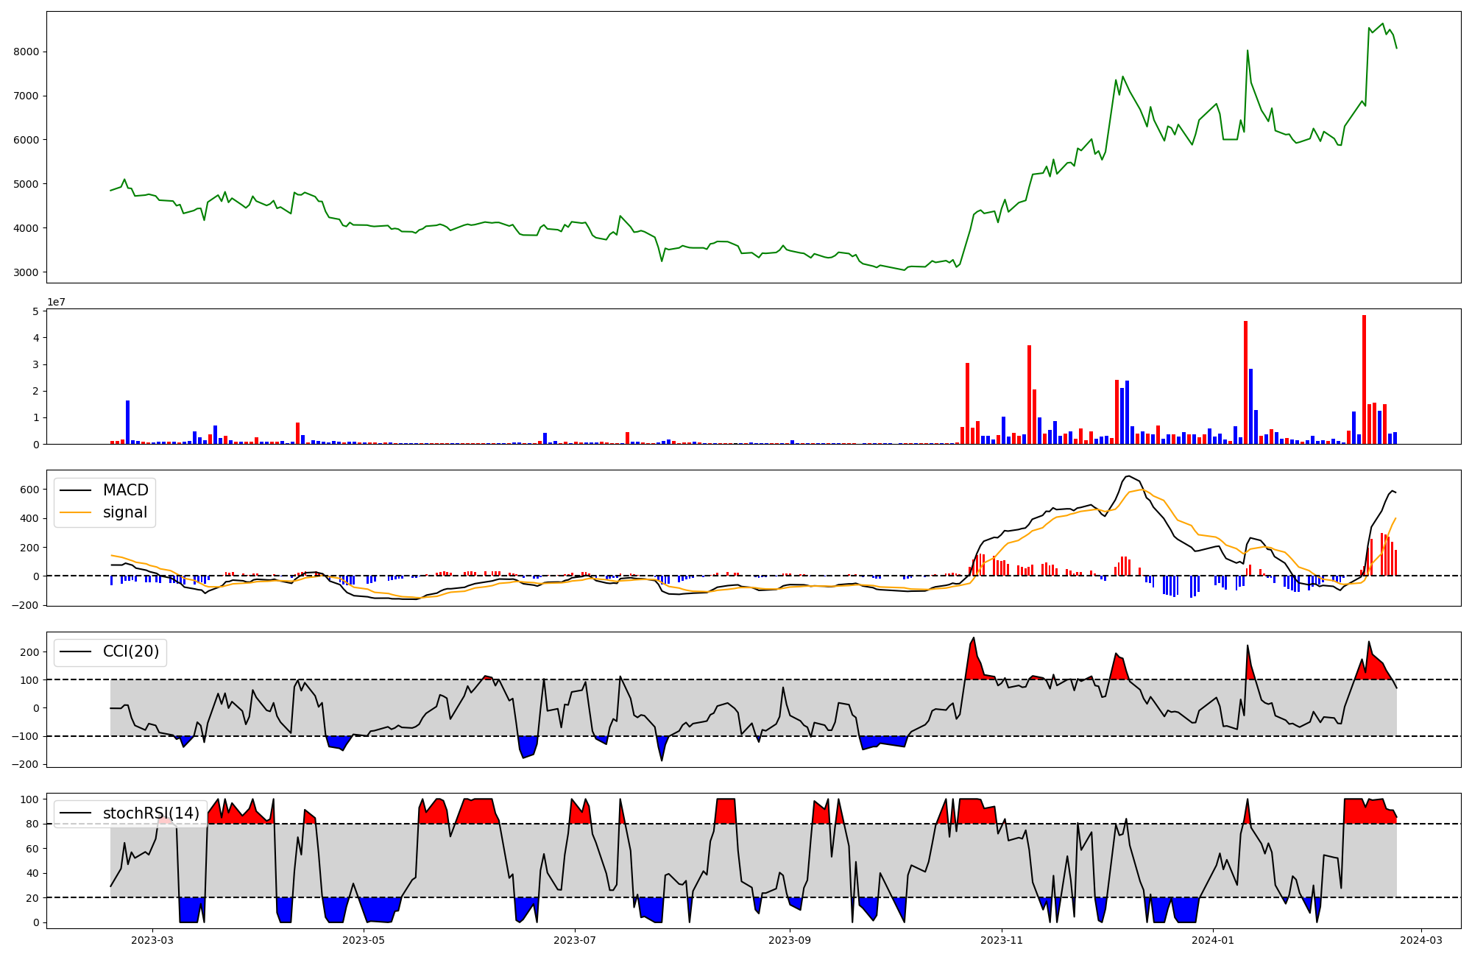Viewport: 1472px width, 957px height.
Task: Click the 3000 tick on price axis
Action: pyautogui.click(x=26, y=272)
